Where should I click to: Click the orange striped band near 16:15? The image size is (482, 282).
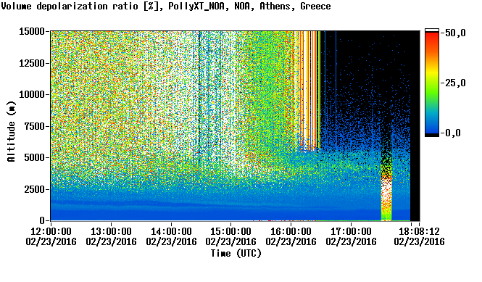click(x=308, y=91)
